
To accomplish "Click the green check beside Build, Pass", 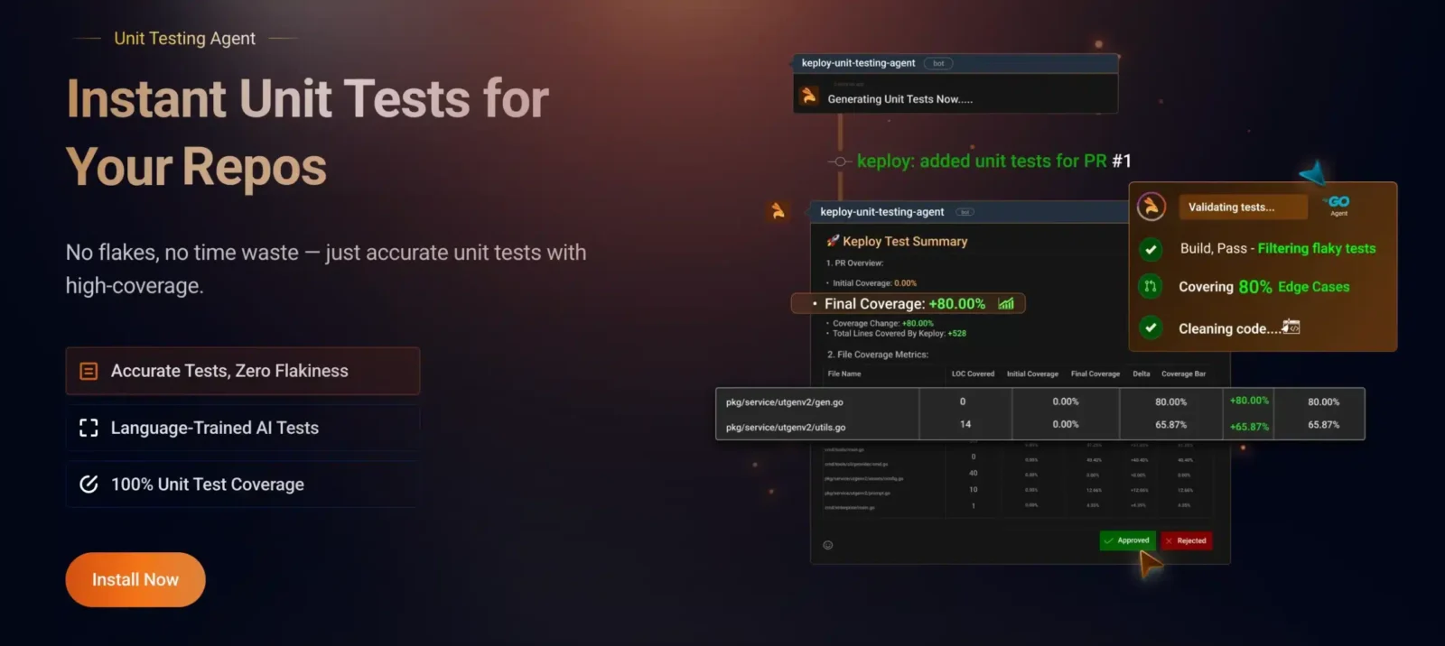I will click(1151, 249).
